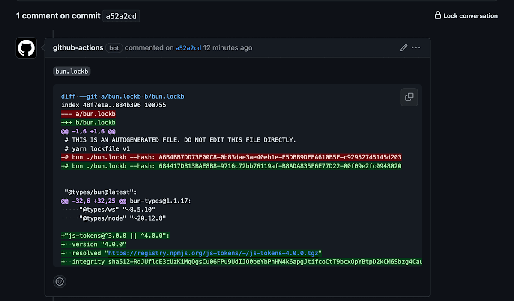Click the '# yarn lockfile v1' line
The width and height of the screenshot is (514, 301).
coord(97,149)
